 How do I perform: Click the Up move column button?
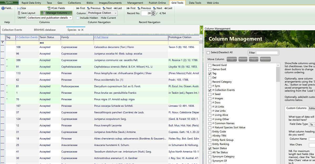click(x=232, y=59)
